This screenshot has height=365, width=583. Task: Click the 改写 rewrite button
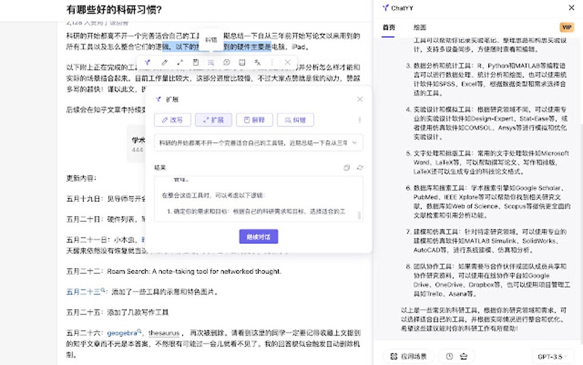pos(173,120)
